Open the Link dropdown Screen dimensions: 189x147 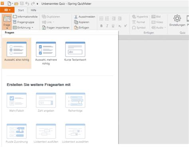point(48,22)
